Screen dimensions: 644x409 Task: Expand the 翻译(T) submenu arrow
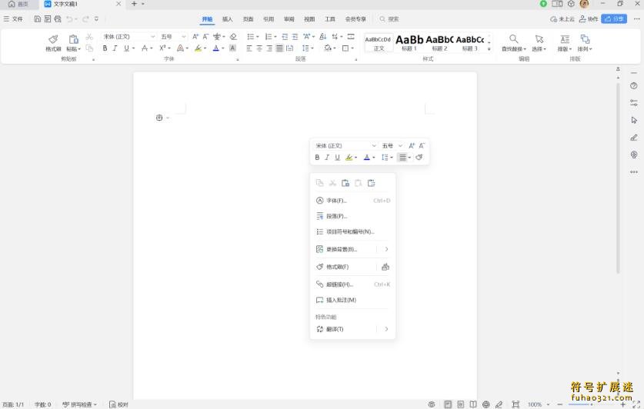pyautogui.click(x=386, y=329)
